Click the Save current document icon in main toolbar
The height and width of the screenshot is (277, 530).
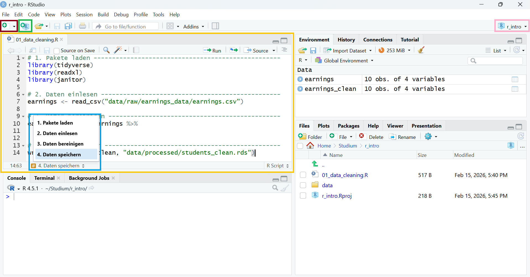coord(57,26)
